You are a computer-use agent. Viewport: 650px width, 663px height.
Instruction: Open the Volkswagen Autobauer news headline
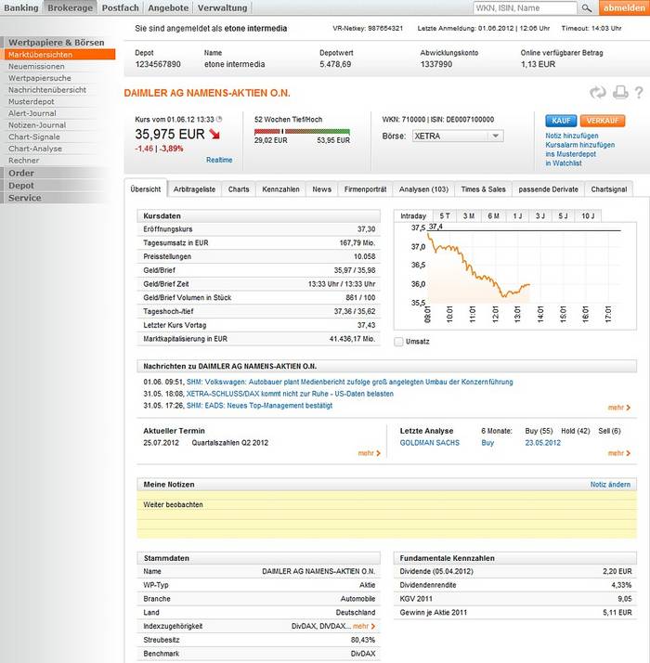click(350, 383)
